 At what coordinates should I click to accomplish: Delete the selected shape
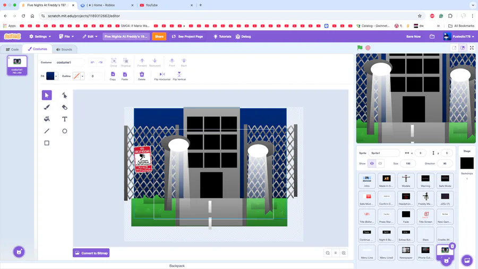point(142,76)
